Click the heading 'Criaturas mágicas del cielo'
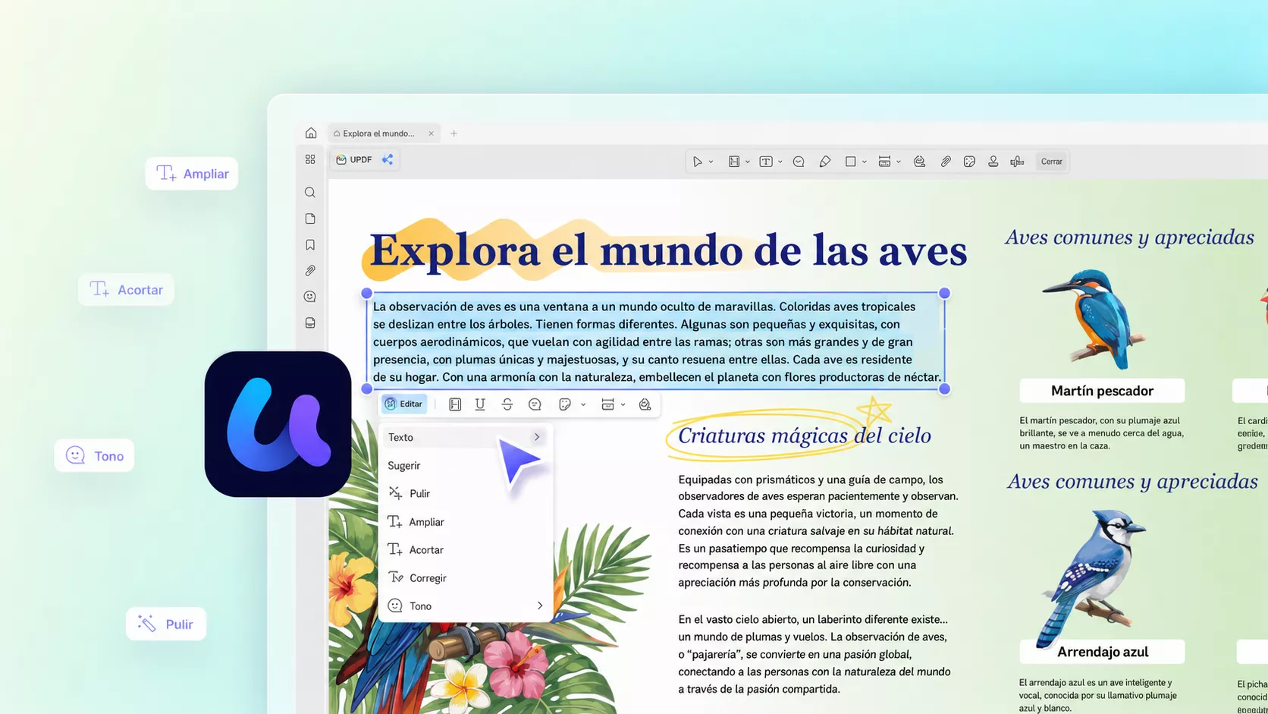The image size is (1268, 714). pos(805,436)
